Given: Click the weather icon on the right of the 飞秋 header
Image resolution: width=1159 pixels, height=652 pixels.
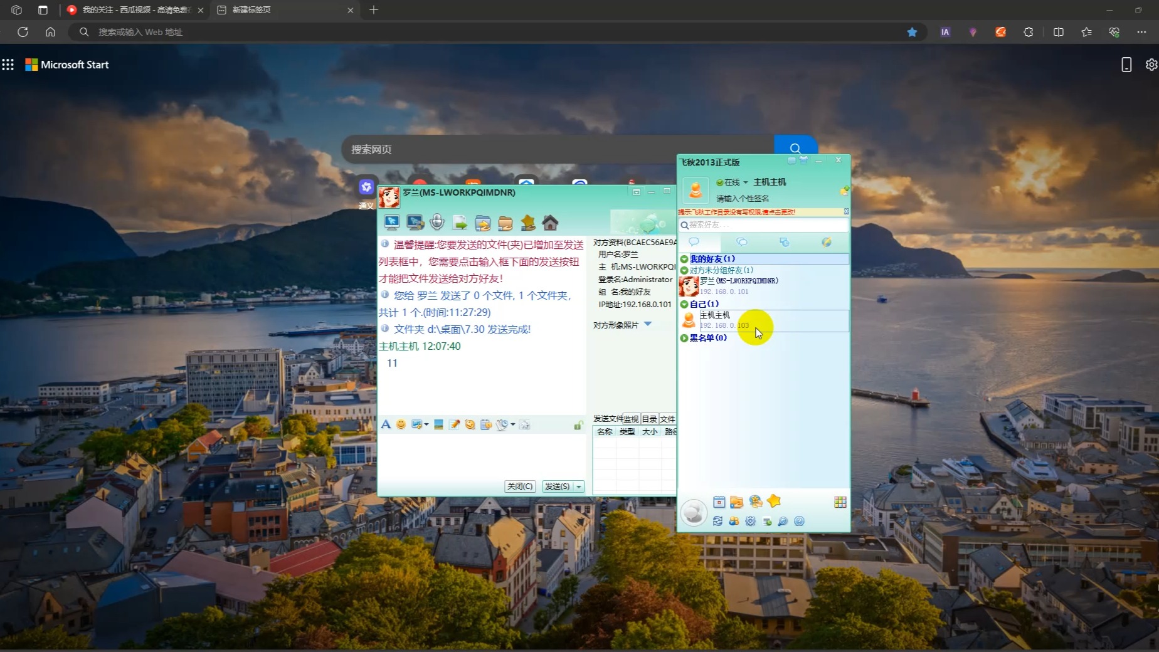Looking at the screenshot, I should (844, 190).
